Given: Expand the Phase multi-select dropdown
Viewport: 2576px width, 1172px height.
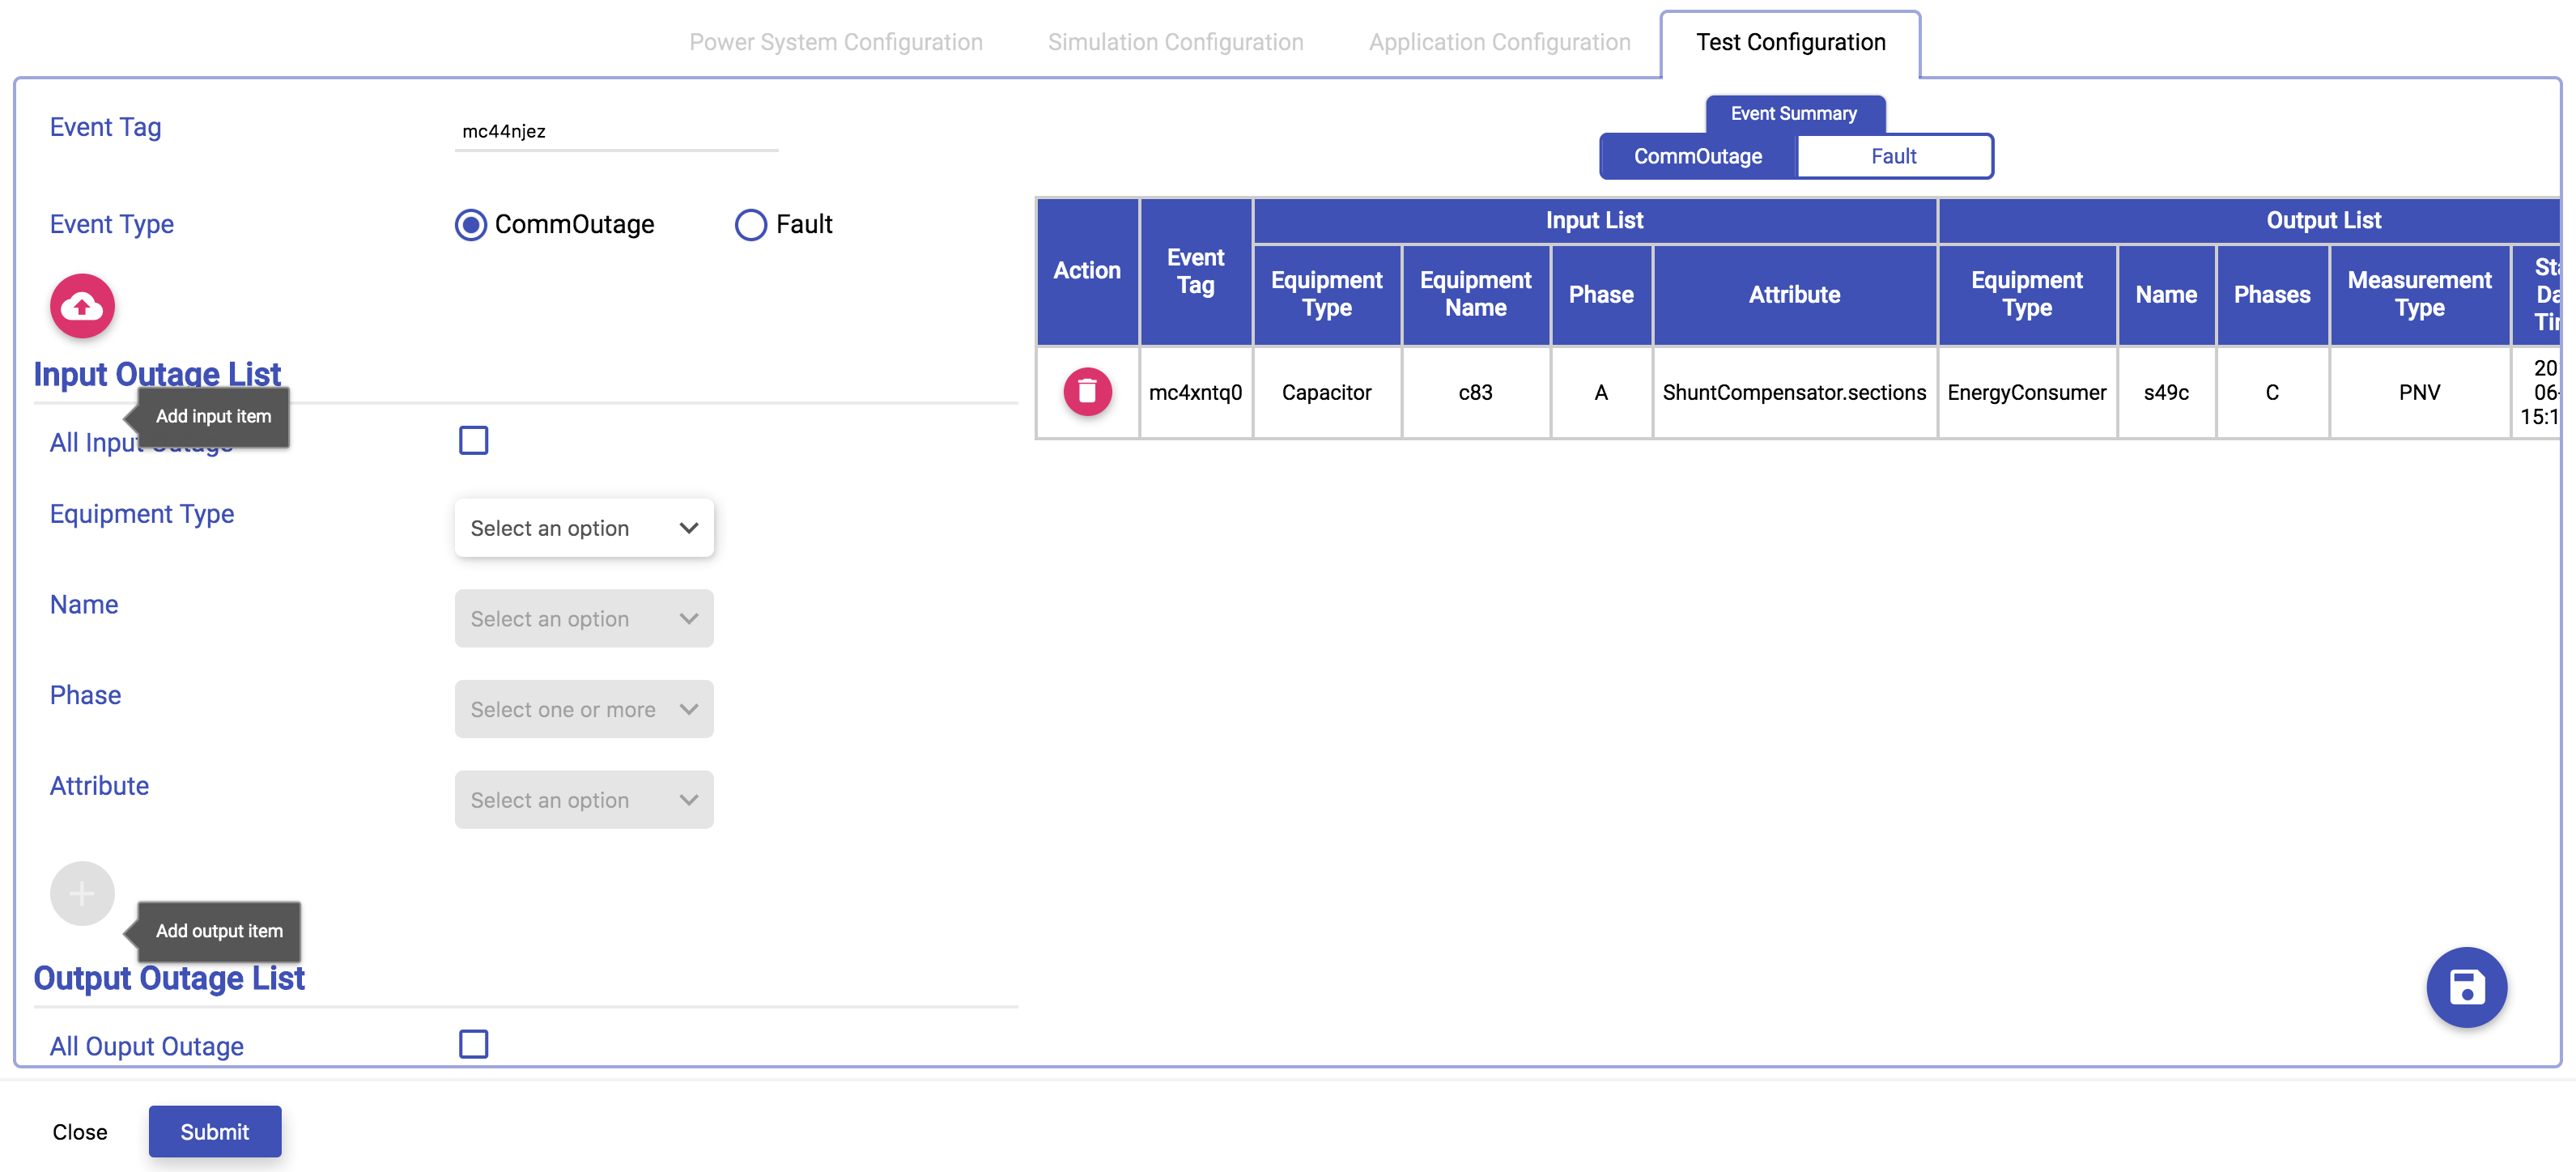Looking at the screenshot, I should (584, 710).
